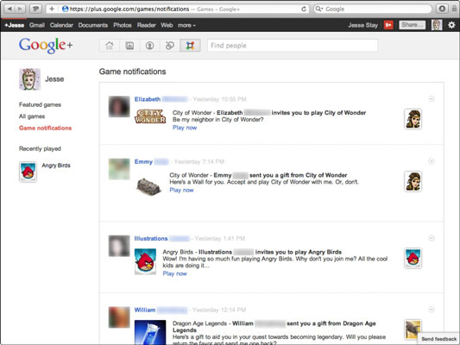Open Elizabeth's profile name link
Viewport: 460px width, 345px height.
click(x=148, y=99)
